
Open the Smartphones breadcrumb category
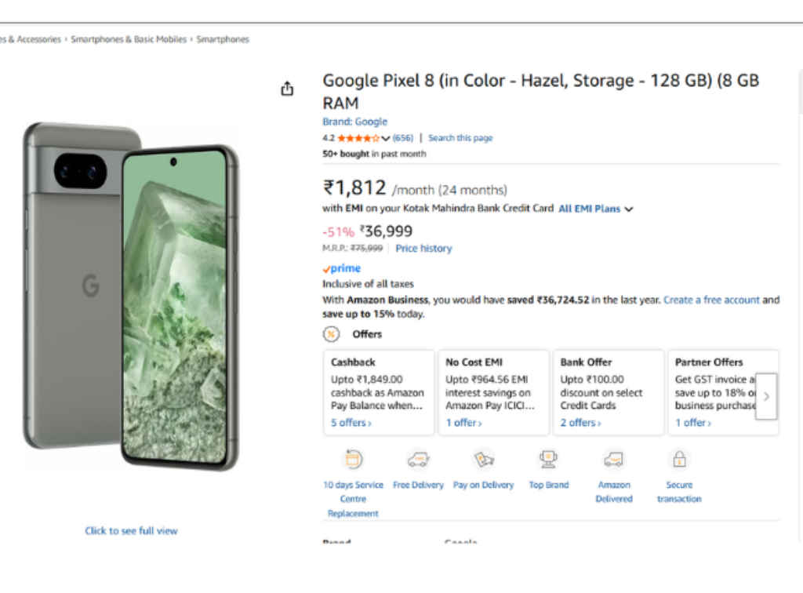(223, 38)
